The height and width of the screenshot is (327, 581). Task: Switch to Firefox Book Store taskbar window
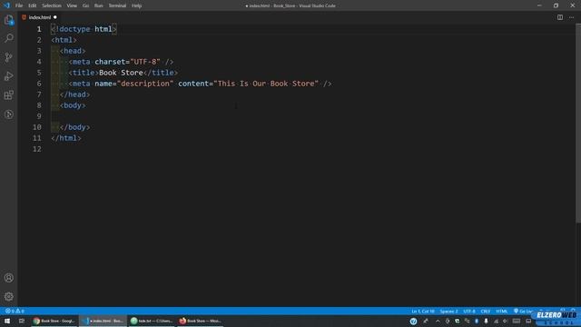click(201, 321)
